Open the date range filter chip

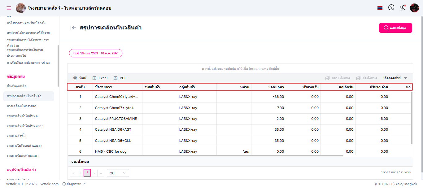[x=96, y=53]
